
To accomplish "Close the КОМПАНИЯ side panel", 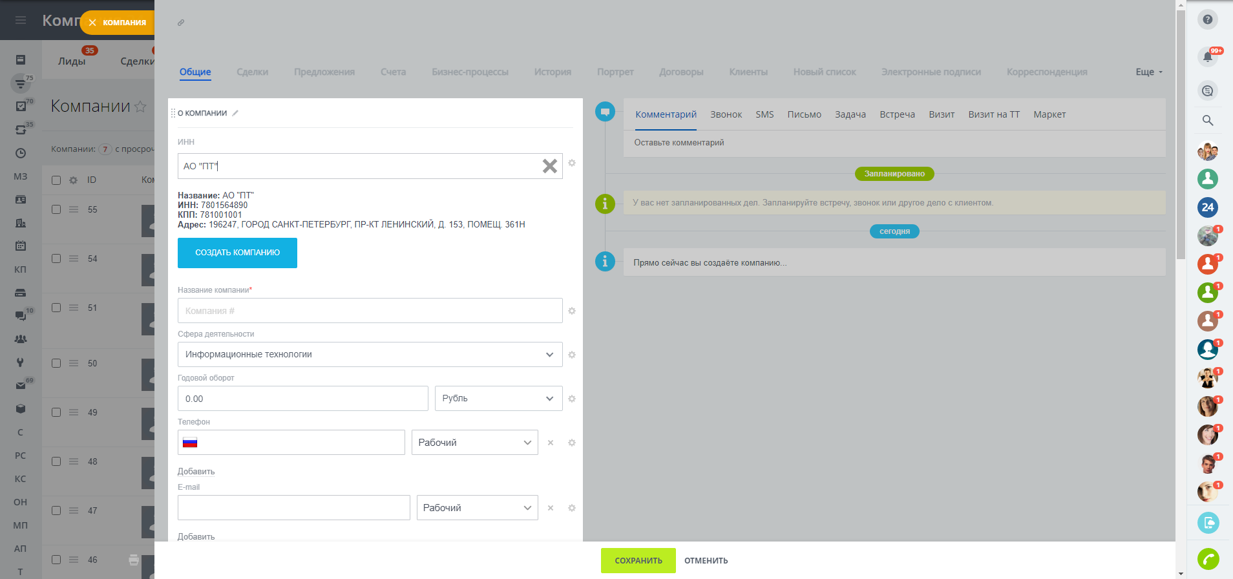I will (x=92, y=23).
